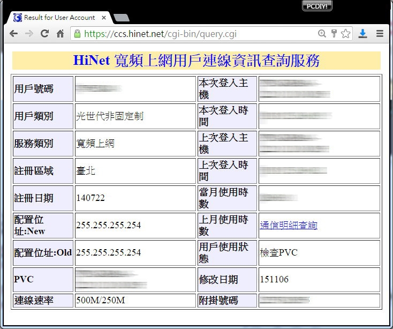Click the 服務類別 label cell
The height and width of the screenshot is (329, 393).
point(43,144)
